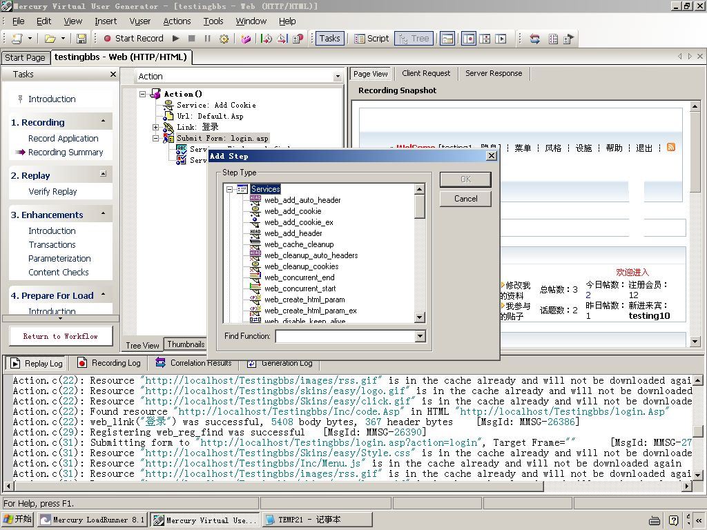Collapse the 2. Replay task section
Image resolution: width=707 pixels, height=530 pixels.
(104, 173)
